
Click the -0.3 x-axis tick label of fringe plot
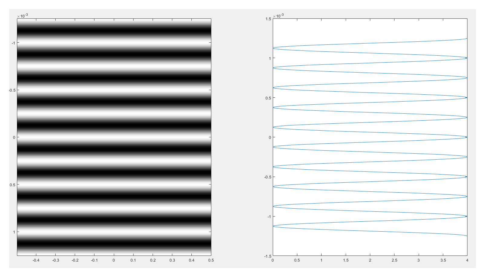pos(55,260)
